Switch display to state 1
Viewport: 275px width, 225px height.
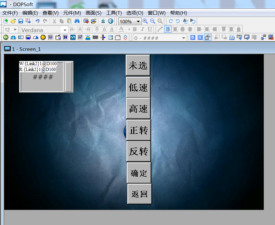(200, 38)
